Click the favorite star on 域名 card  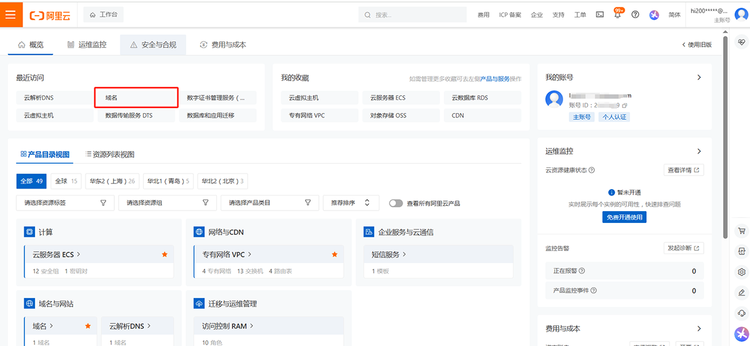tap(87, 326)
